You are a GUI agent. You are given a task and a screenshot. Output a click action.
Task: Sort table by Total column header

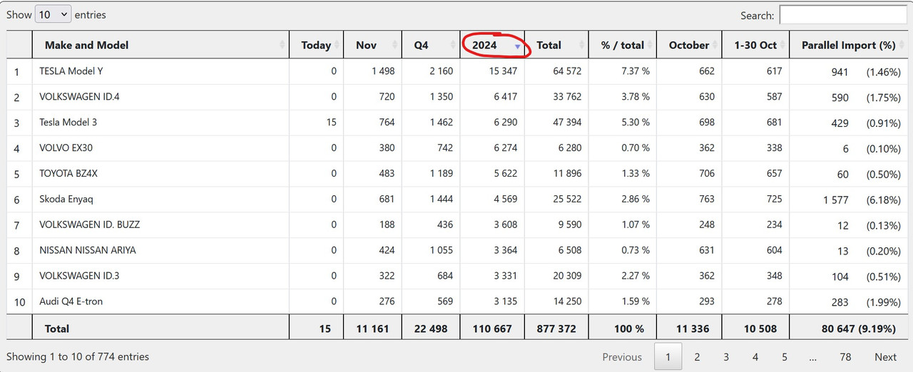(556, 45)
